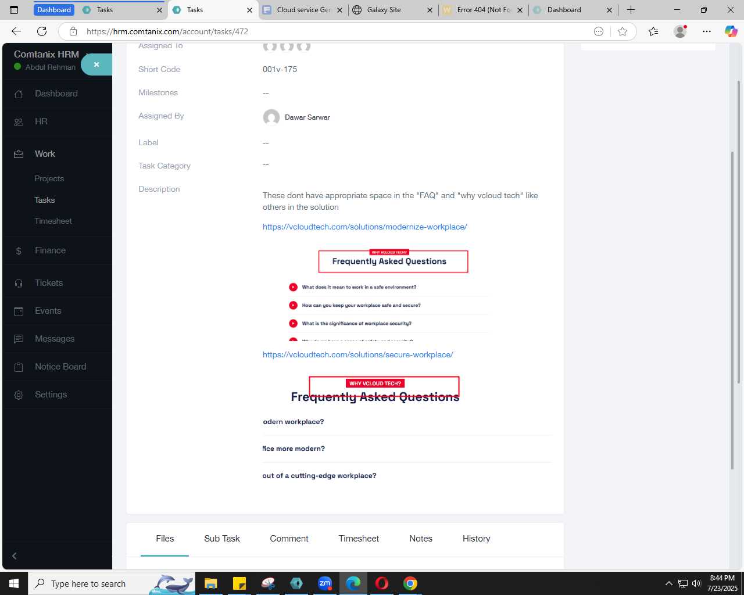The width and height of the screenshot is (744, 595).
Task: Open the Notes tab
Action: (421, 539)
